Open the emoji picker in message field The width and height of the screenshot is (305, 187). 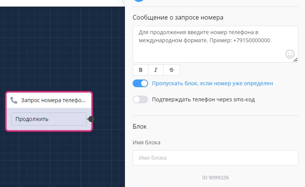[x=290, y=54]
